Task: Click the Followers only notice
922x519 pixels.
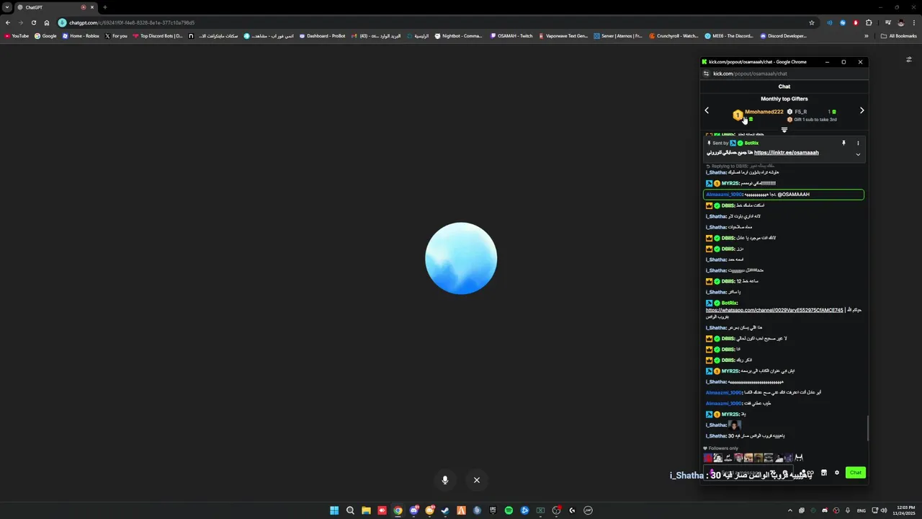Action: [720, 448]
